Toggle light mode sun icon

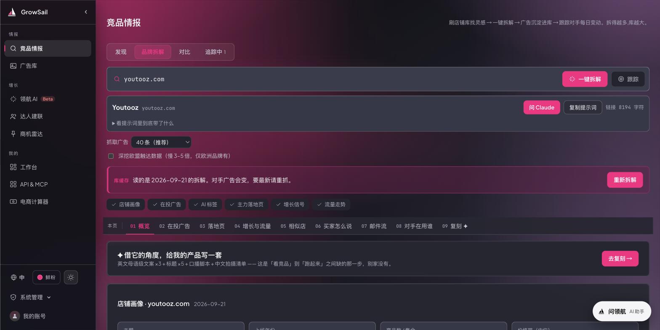point(71,277)
